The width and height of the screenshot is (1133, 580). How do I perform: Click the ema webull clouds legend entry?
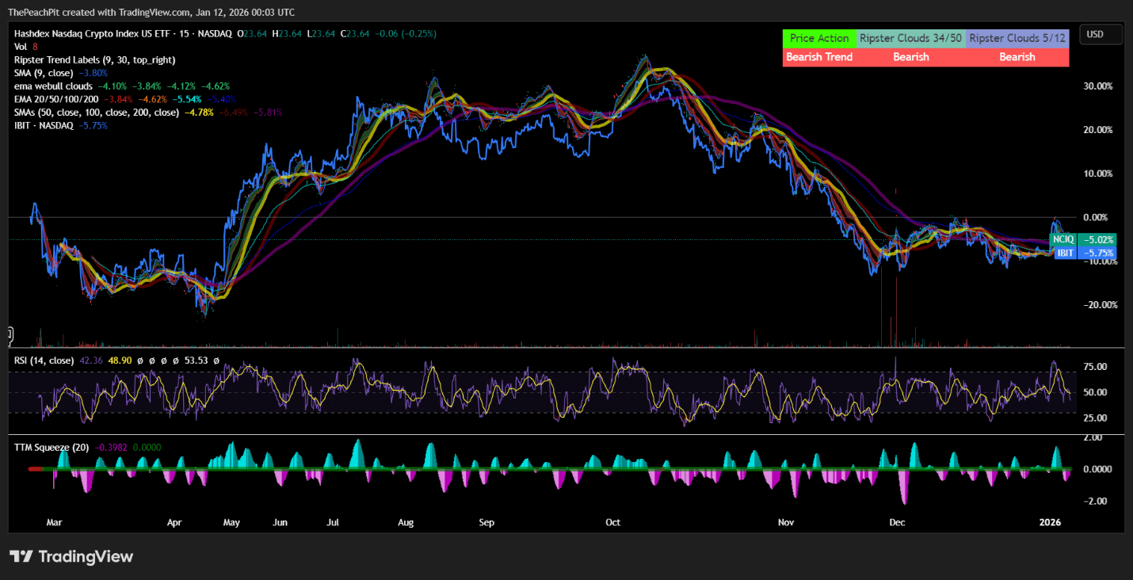click(x=51, y=86)
